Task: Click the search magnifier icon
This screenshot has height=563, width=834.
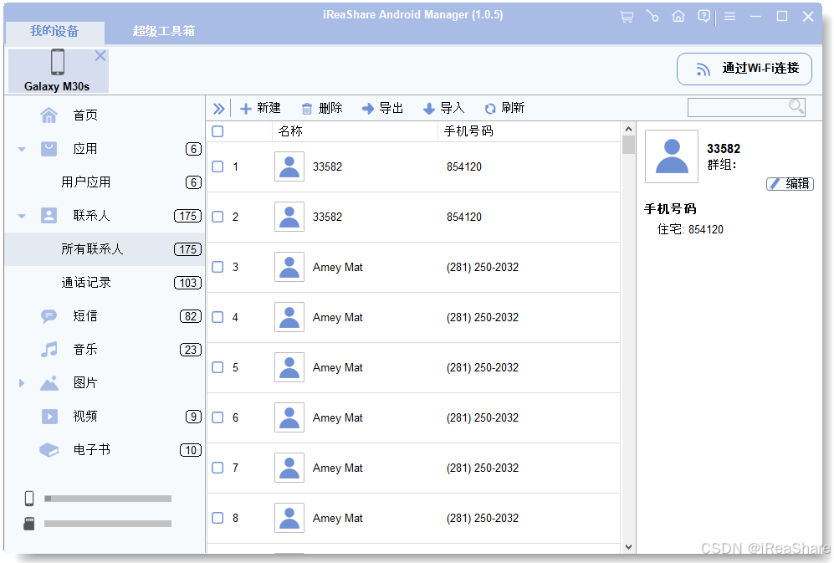Action: (x=796, y=106)
